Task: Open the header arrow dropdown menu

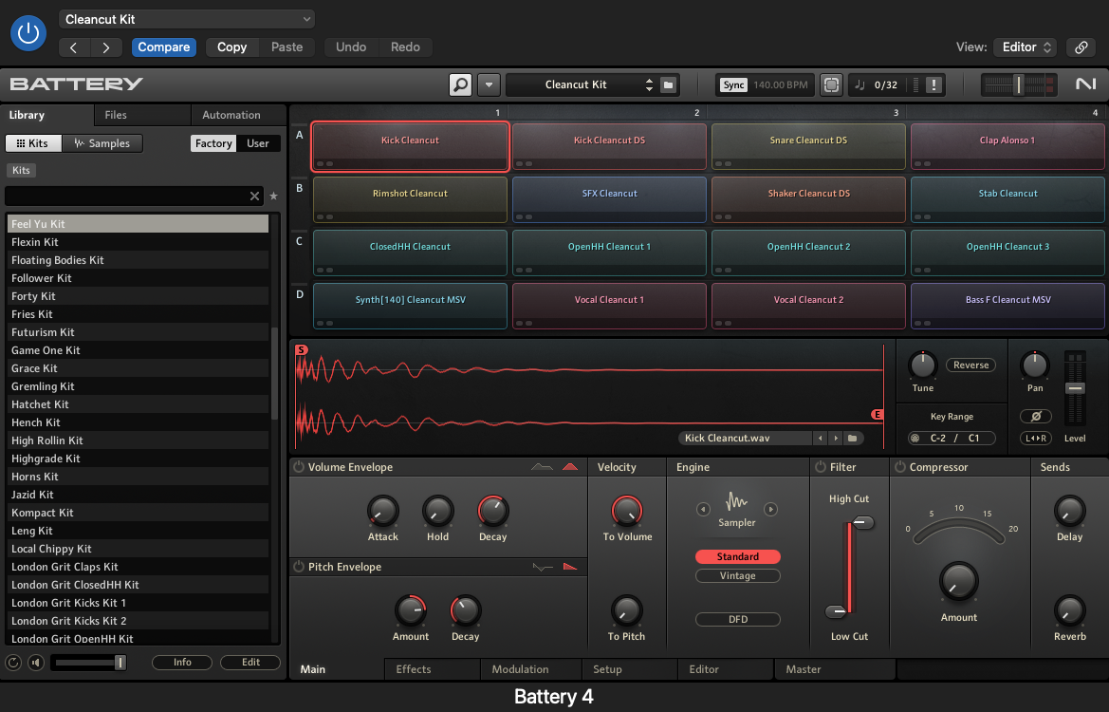Action: [489, 84]
